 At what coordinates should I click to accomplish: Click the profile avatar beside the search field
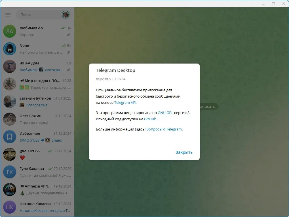click(x=66, y=14)
